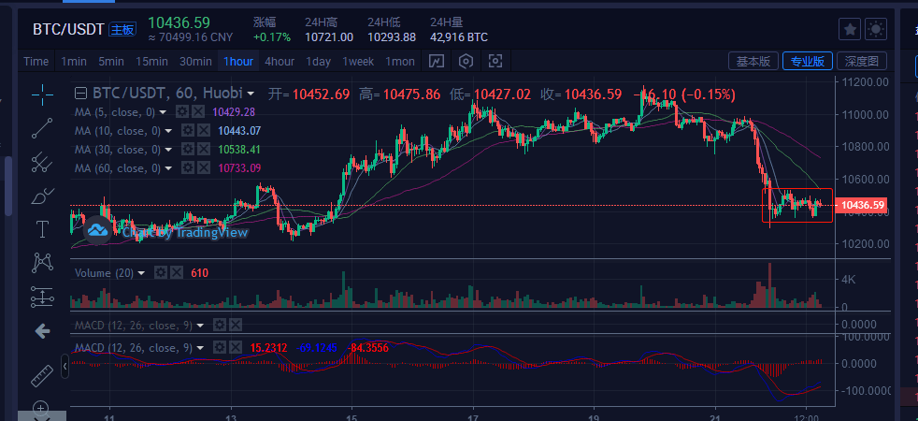Image resolution: width=918 pixels, height=421 pixels.
Task: Open chart settings hexagon icon
Action: pyautogui.click(x=466, y=62)
